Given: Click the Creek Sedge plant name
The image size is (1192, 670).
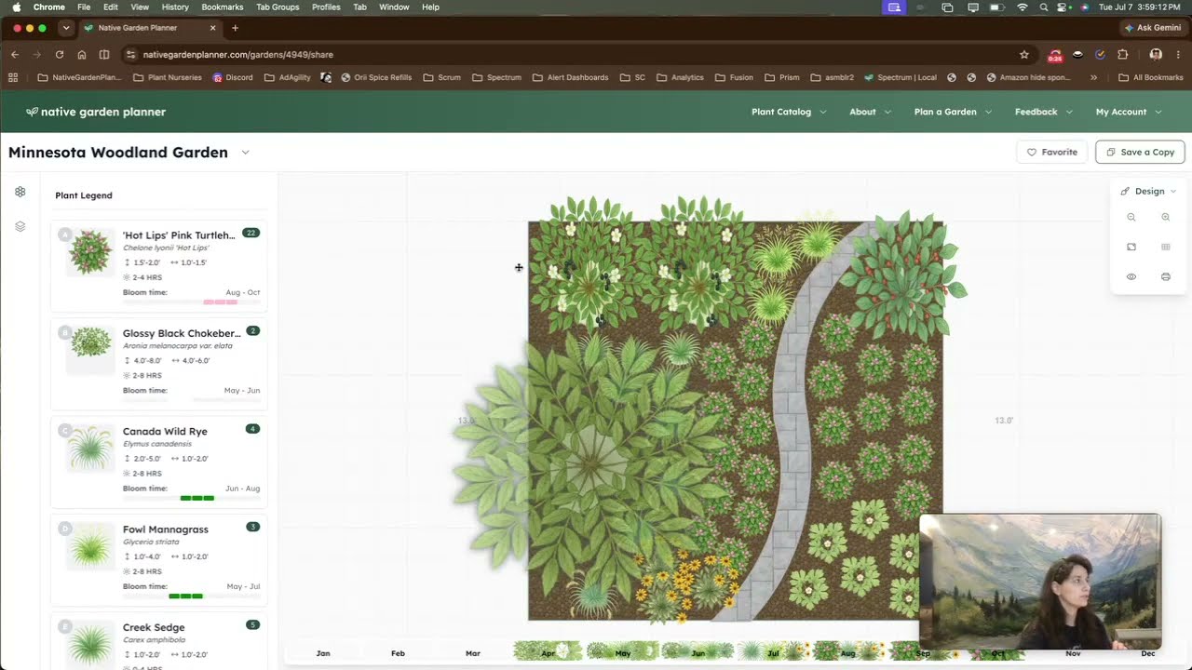Looking at the screenshot, I should tap(154, 627).
